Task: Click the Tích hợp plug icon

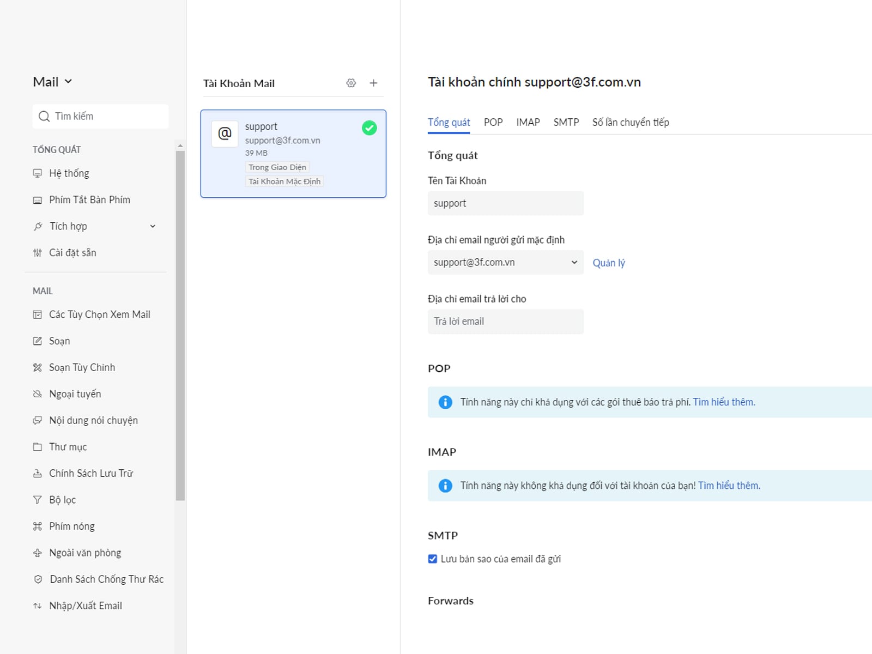Action: pyautogui.click(x=38, y=226)
